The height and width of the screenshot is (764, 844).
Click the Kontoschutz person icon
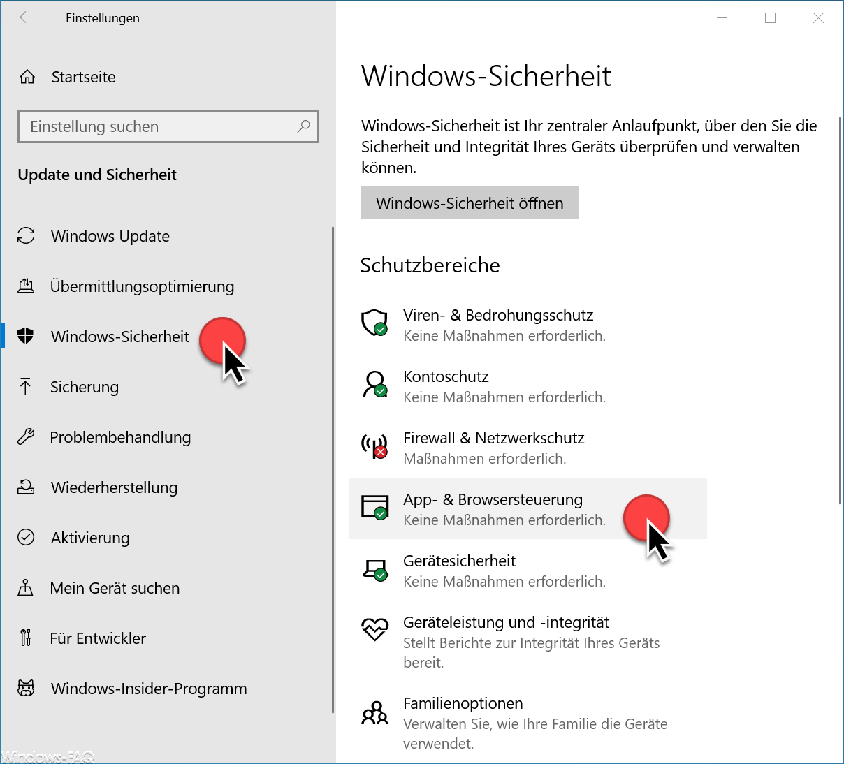375,384
